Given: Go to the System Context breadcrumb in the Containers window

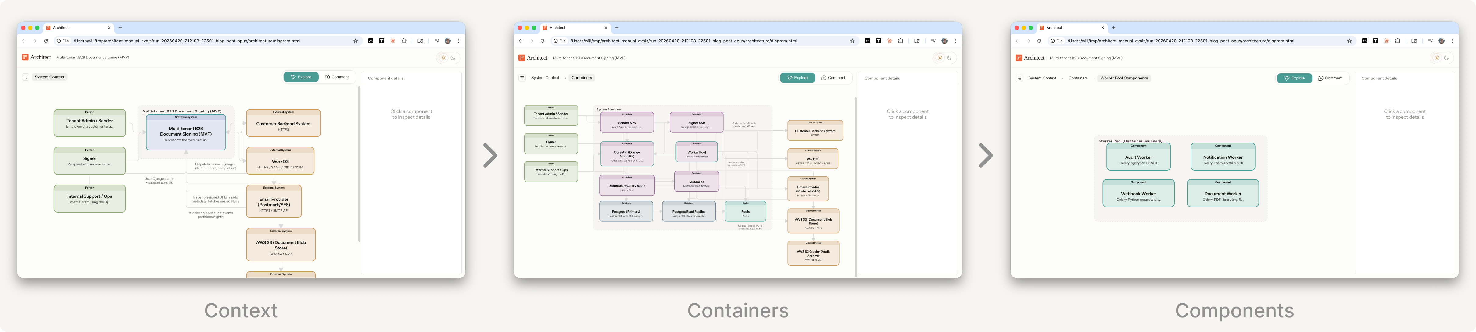Looking at the screenshot, I should pos(545,78).
